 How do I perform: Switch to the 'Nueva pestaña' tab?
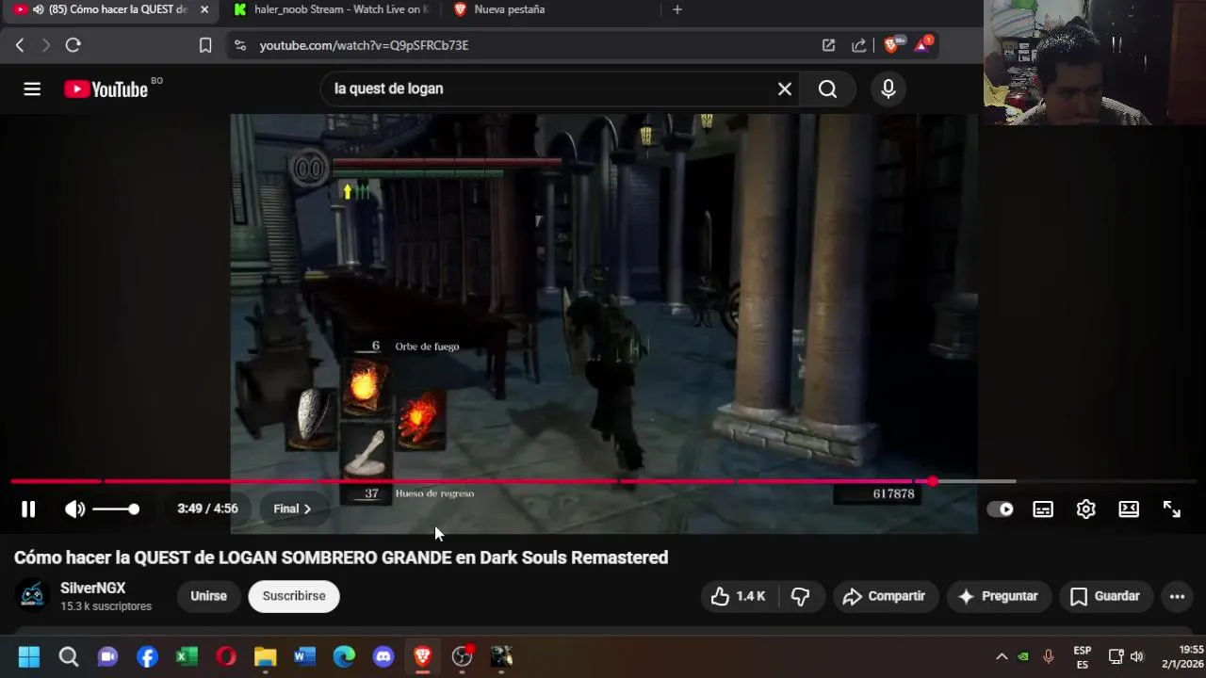click(x=509, y=9)
